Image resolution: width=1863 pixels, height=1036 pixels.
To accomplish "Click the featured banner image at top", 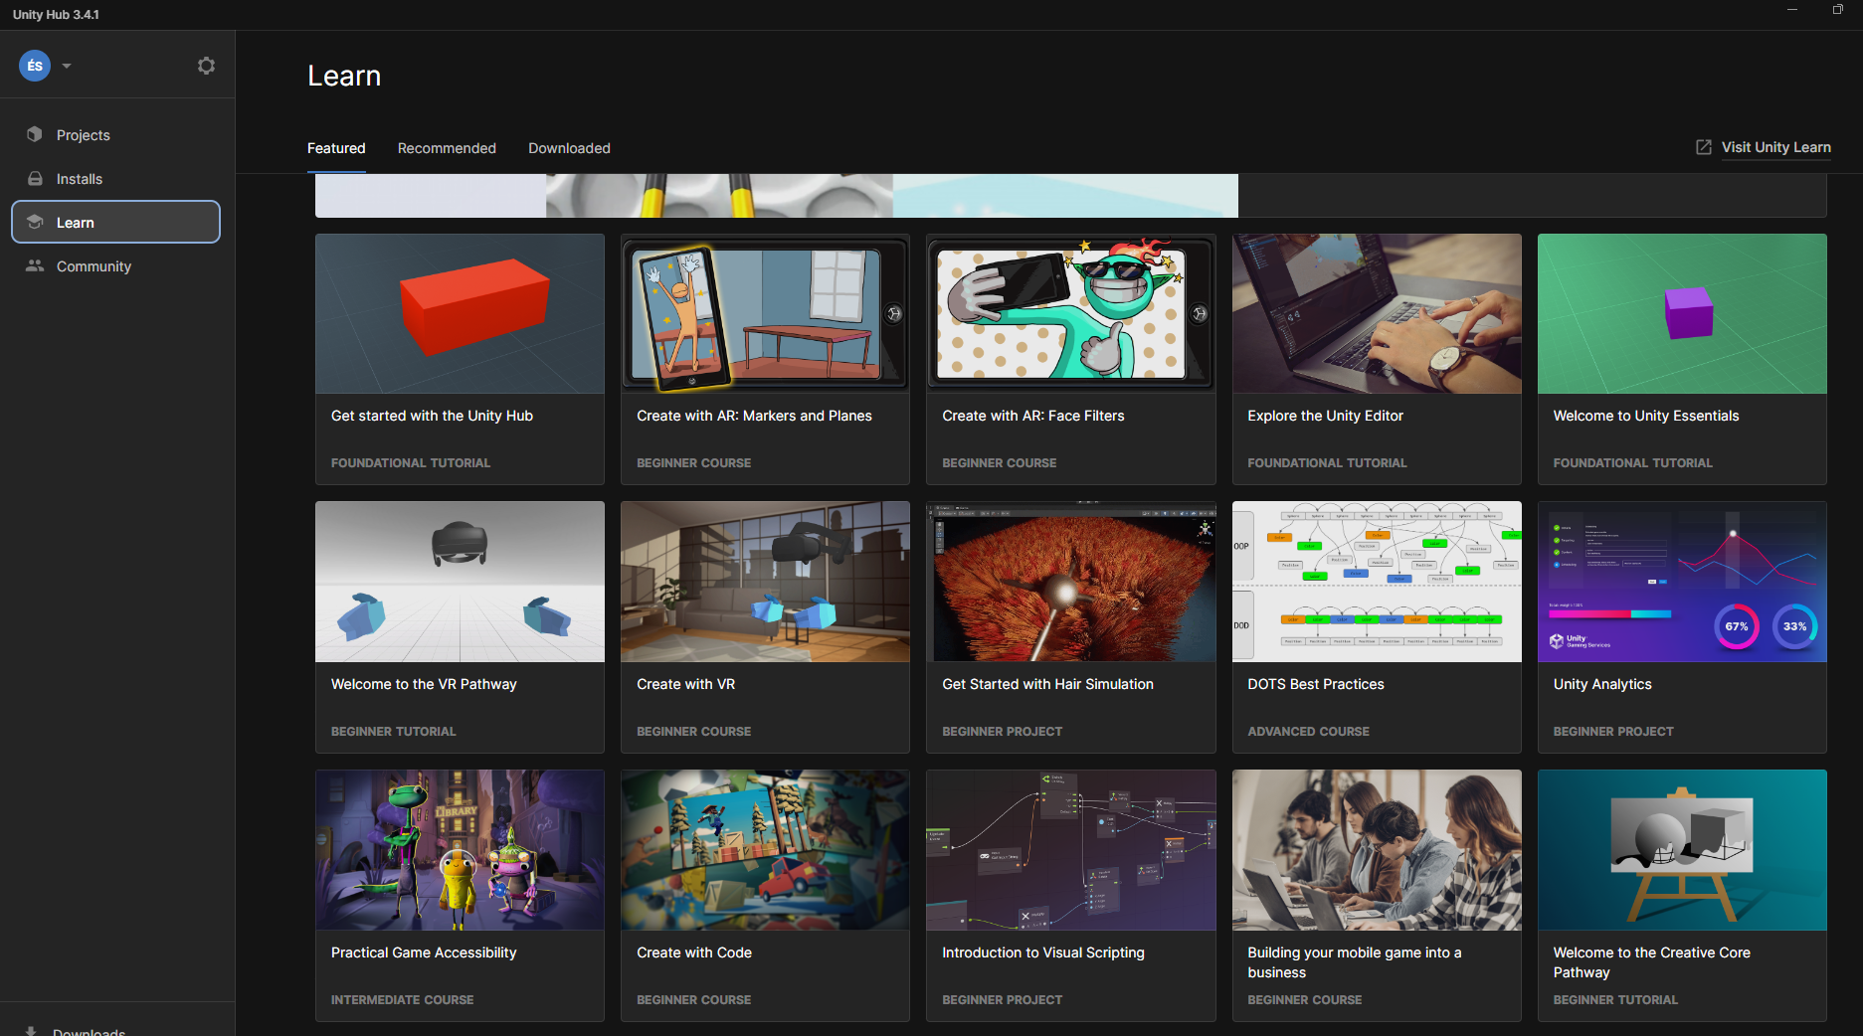I will 777,196.
